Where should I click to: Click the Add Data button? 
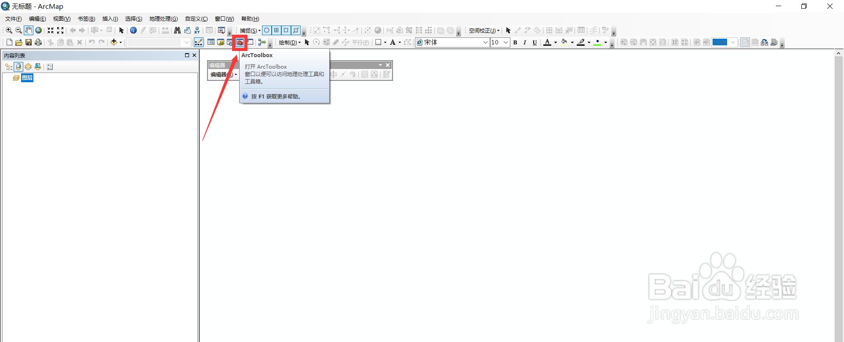114,42
